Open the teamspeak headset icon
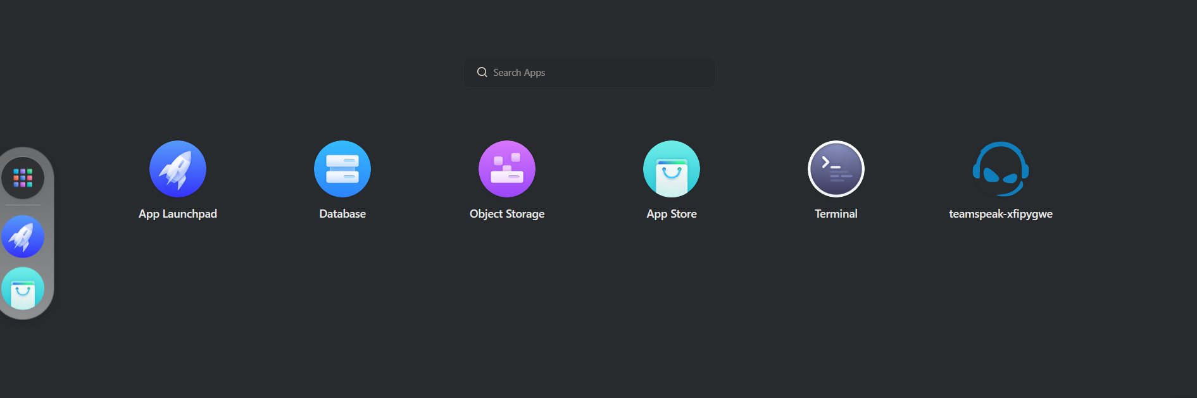 1001,169
